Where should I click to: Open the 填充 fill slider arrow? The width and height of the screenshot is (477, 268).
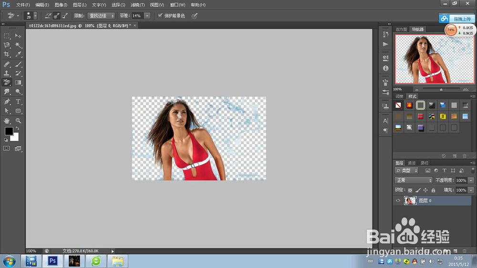pyautogui.click(x=471, y=190)
